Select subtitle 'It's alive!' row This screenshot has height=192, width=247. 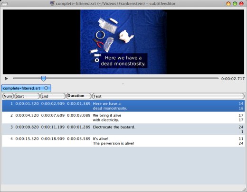123,141
